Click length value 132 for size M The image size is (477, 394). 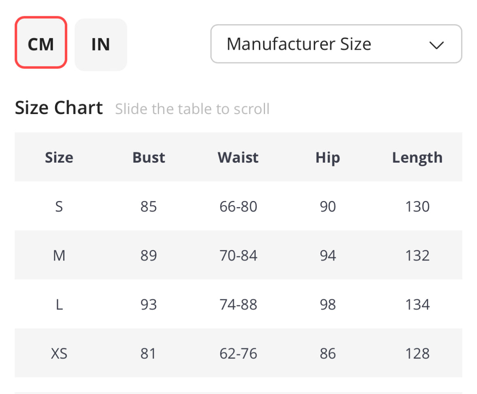coord(418,256)
